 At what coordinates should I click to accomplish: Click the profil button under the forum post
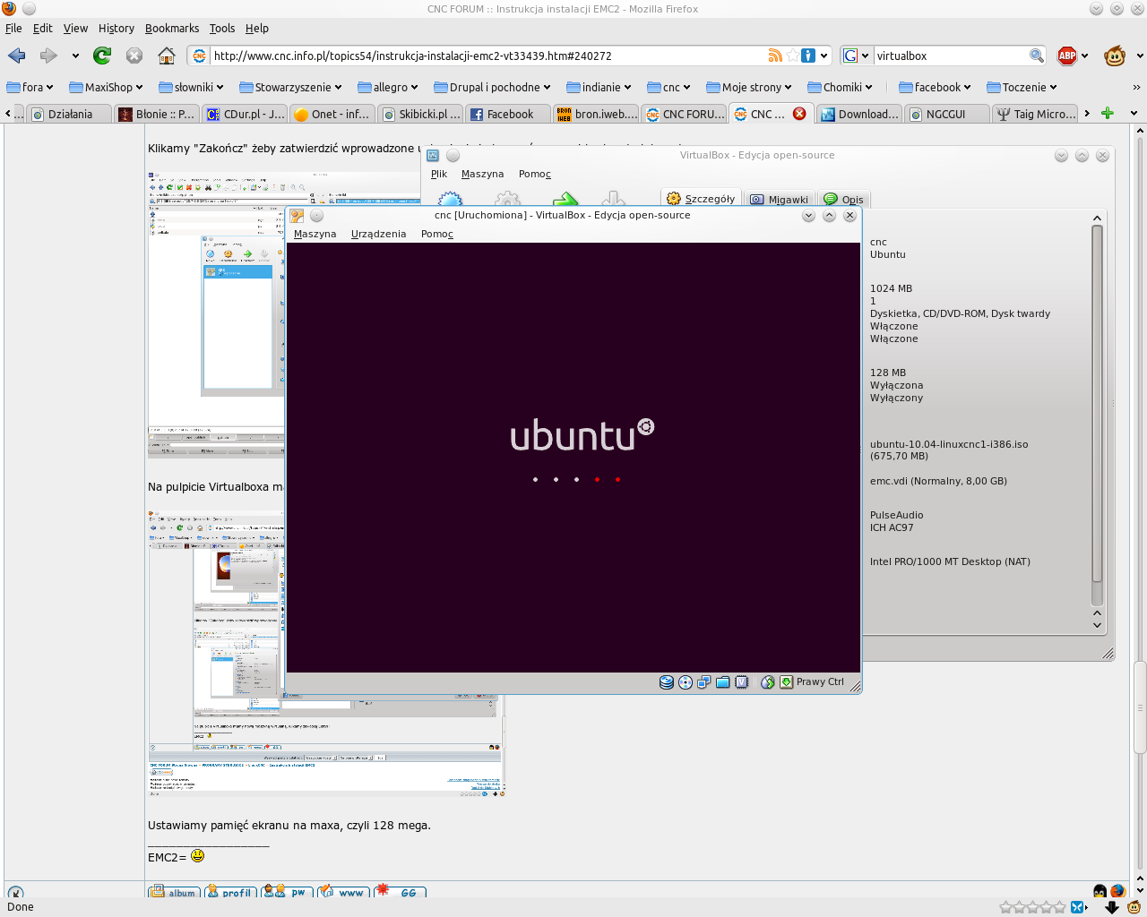click(x=231, y=892)
